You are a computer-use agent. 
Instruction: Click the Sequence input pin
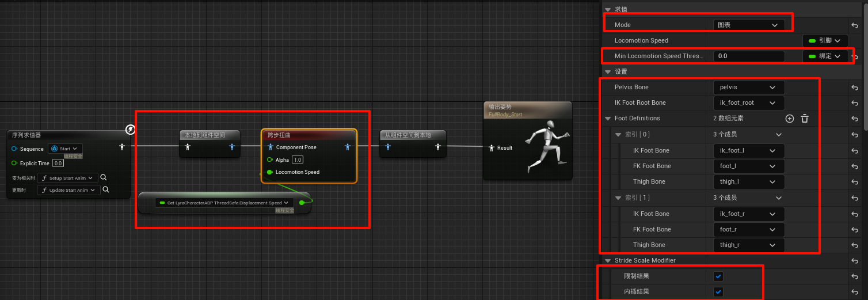pos(14,149)
